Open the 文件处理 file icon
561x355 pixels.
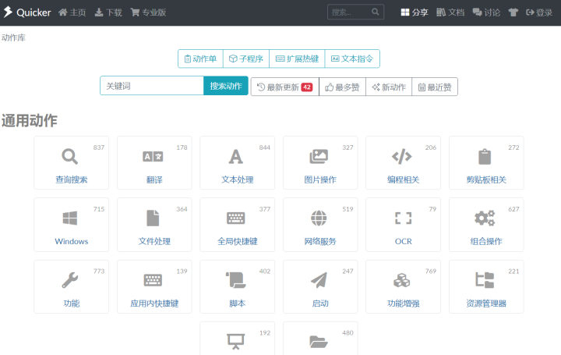153,218
